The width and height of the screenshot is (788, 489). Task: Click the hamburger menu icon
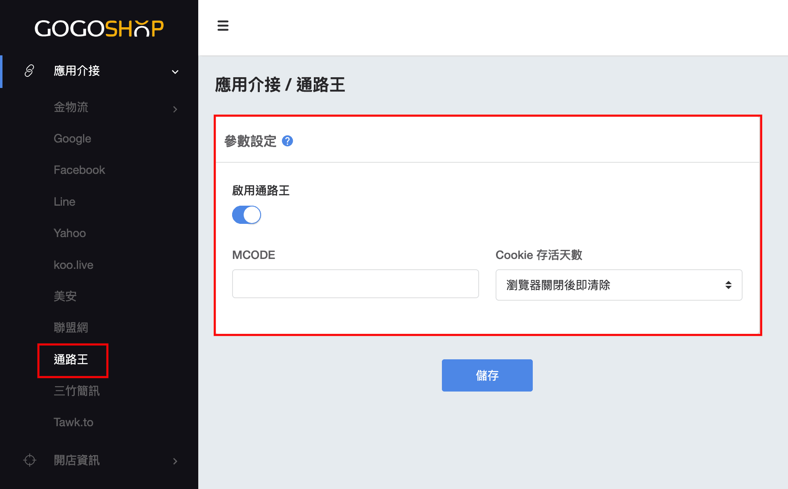[223, 26]
